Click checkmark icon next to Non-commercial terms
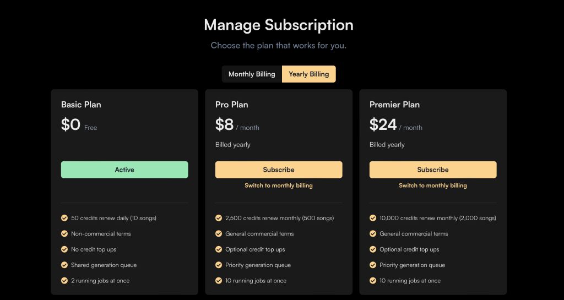Viewport: 564px width, 300px height. tap(64, 233)
